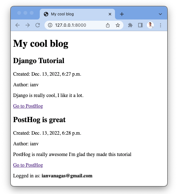Open the user profile avatar
This screenshot has width=177, height=194.
[150, 25]
